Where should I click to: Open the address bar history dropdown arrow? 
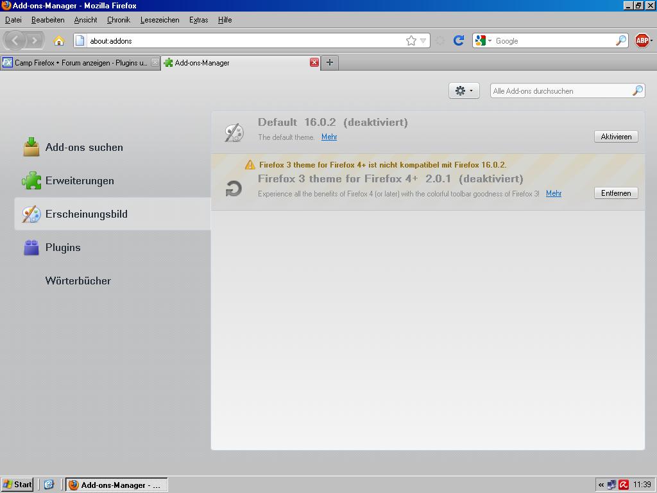pyautogui.click(x=423, y=40)
